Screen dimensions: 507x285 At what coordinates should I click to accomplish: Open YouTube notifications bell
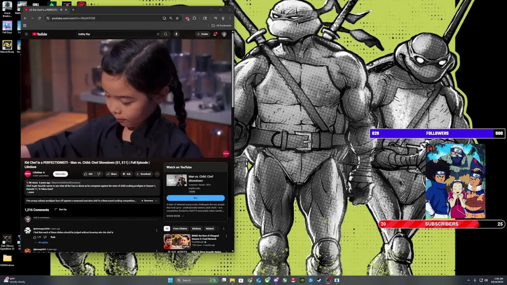pyautogui.click(x=215, y=34)
